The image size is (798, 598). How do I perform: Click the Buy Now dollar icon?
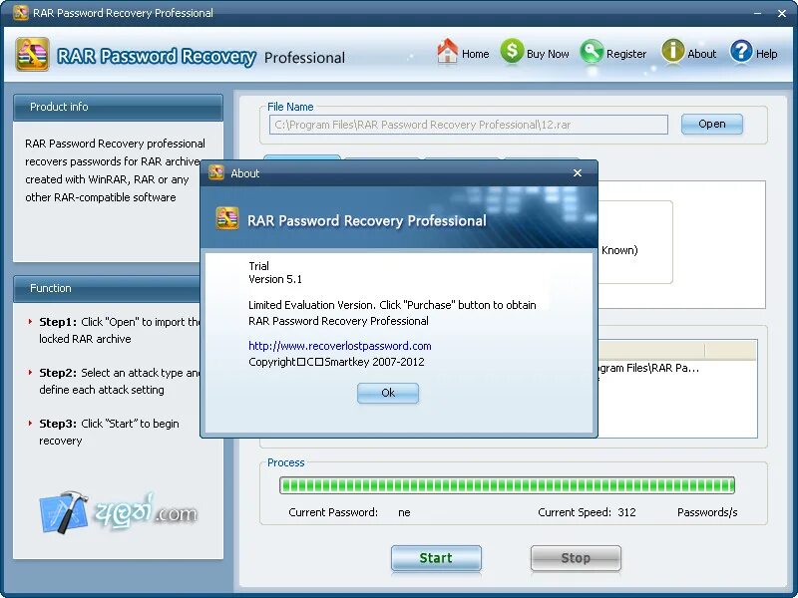click(512, 52)
